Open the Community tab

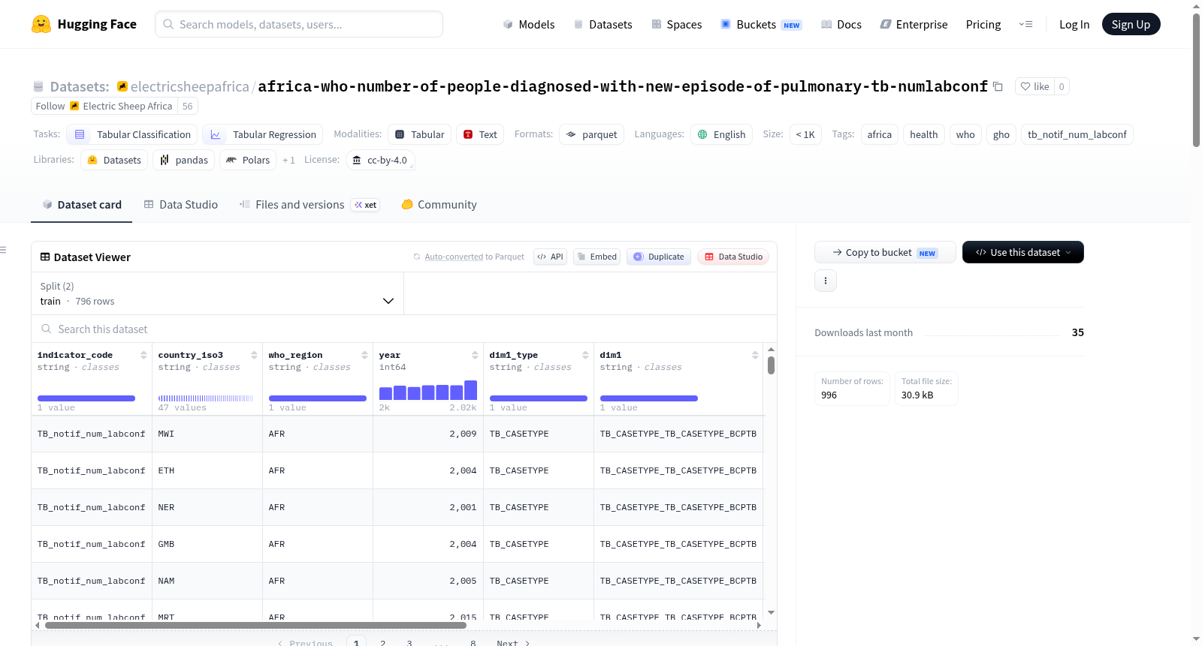[x=439, y=205]
